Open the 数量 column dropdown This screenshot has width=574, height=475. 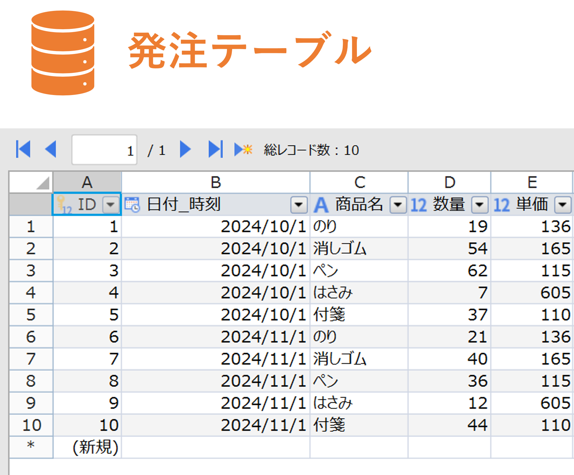480,205
